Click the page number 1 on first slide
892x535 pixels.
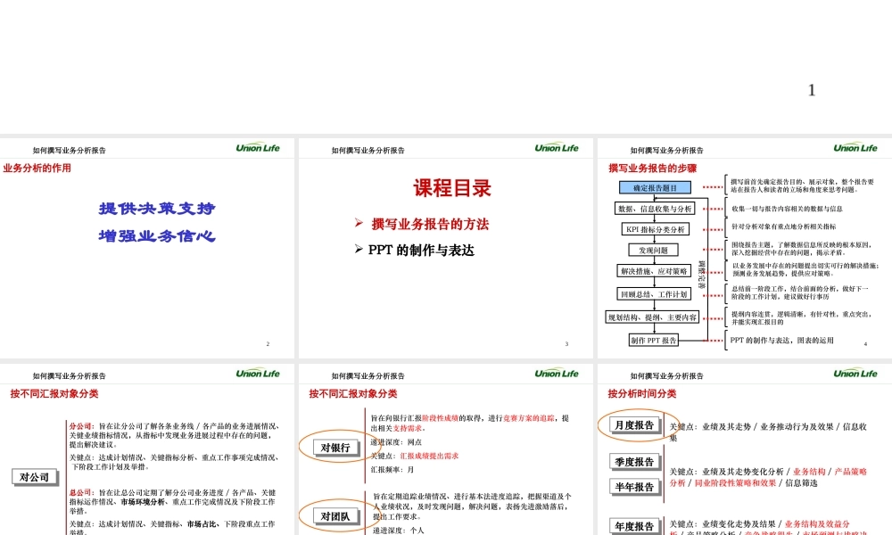[x=812, y=90]
